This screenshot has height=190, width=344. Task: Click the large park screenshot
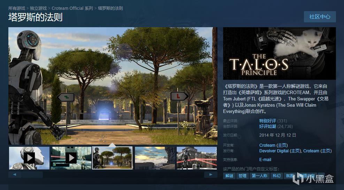113,86
